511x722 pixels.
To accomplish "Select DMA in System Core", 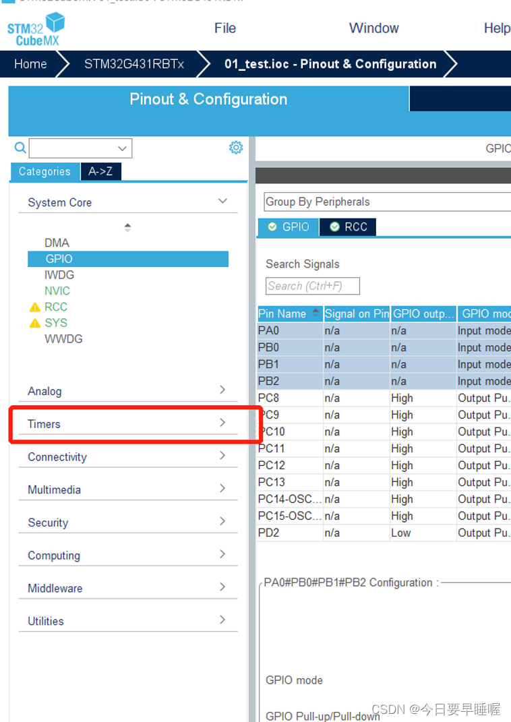I will [57, 243].
